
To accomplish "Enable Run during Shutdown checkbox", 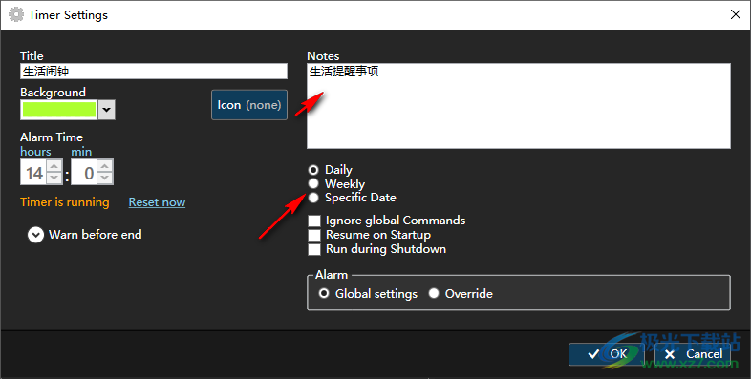I will click(314, 249).
